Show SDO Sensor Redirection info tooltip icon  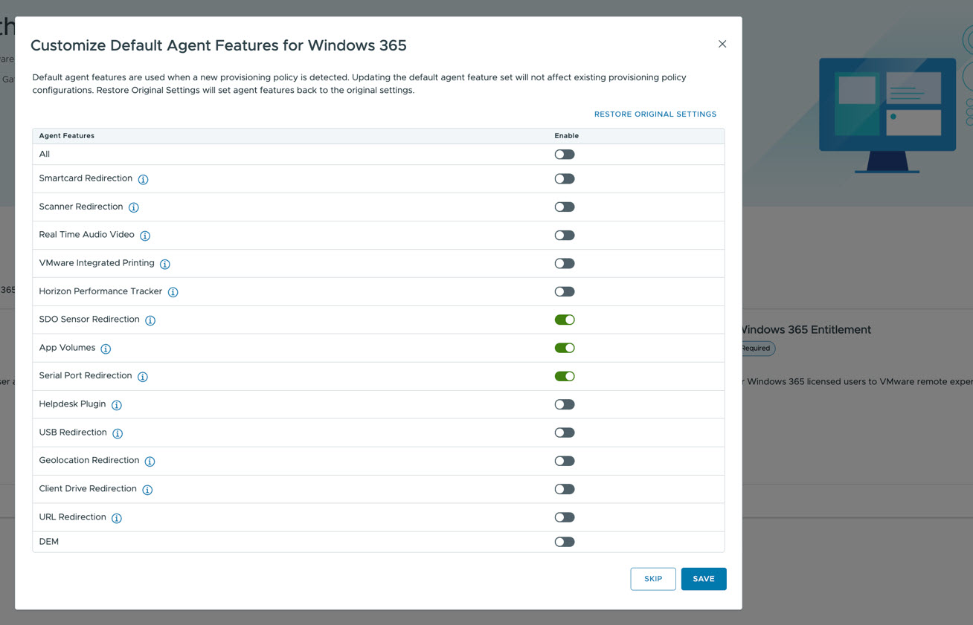[x=150, y=320]
